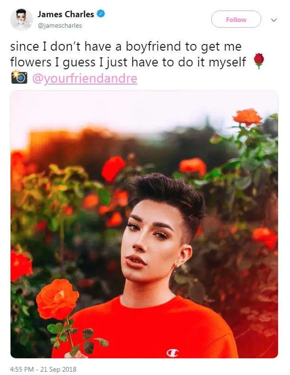Open the 4:55 PM - 21 Sep 2018 timestamp
290x375 pixels.
pyautogui.click(x=43, y=369)
